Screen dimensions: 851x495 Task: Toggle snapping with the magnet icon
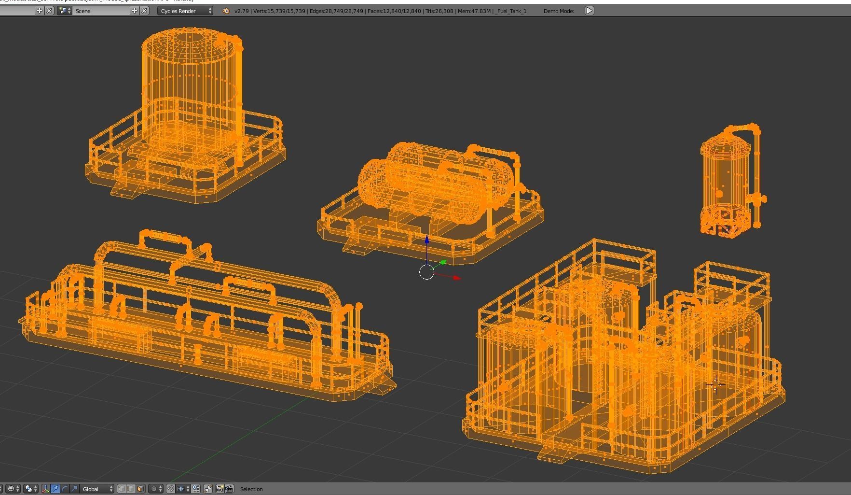click(171, 489)
